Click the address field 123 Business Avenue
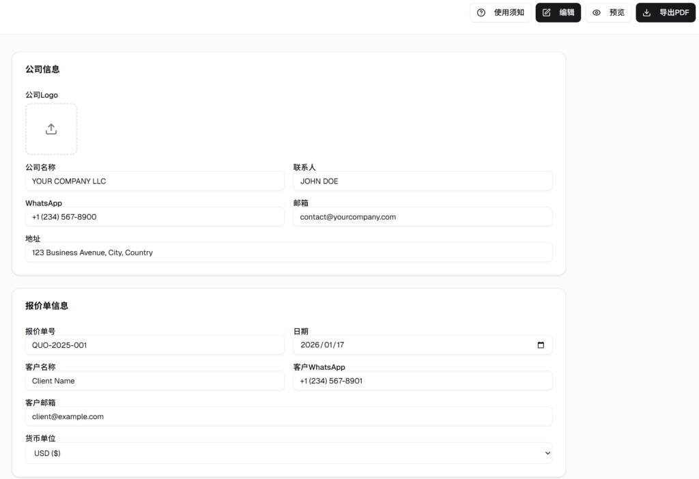This screenshot has height=479, width=699. coord(289,252)
